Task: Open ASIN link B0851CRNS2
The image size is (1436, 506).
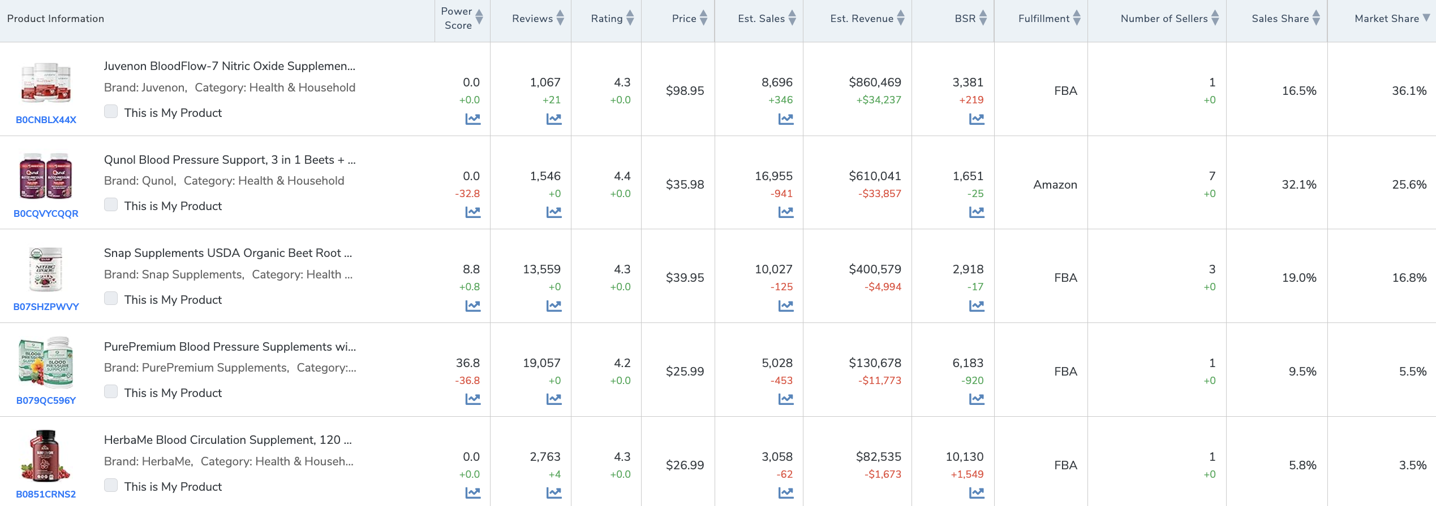Action: [46, 494]
